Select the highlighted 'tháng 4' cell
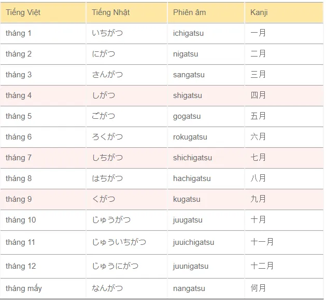Screen dimensions: 326x304 tap(19, 95)
